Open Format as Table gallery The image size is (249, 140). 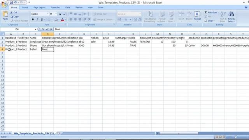162,17
